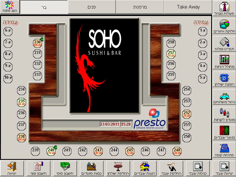This screenshot has height=177, width=236.
Task: Open employee database (מאגר עובדים)
Action: 224,132
